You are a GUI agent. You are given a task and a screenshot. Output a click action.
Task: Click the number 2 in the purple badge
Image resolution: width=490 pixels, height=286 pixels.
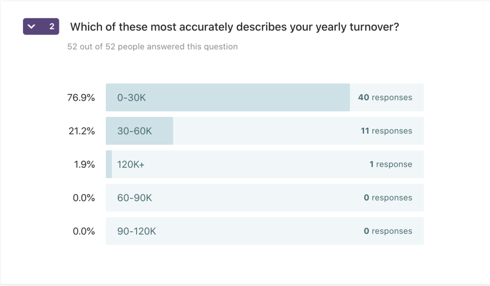tap(51, 27)
